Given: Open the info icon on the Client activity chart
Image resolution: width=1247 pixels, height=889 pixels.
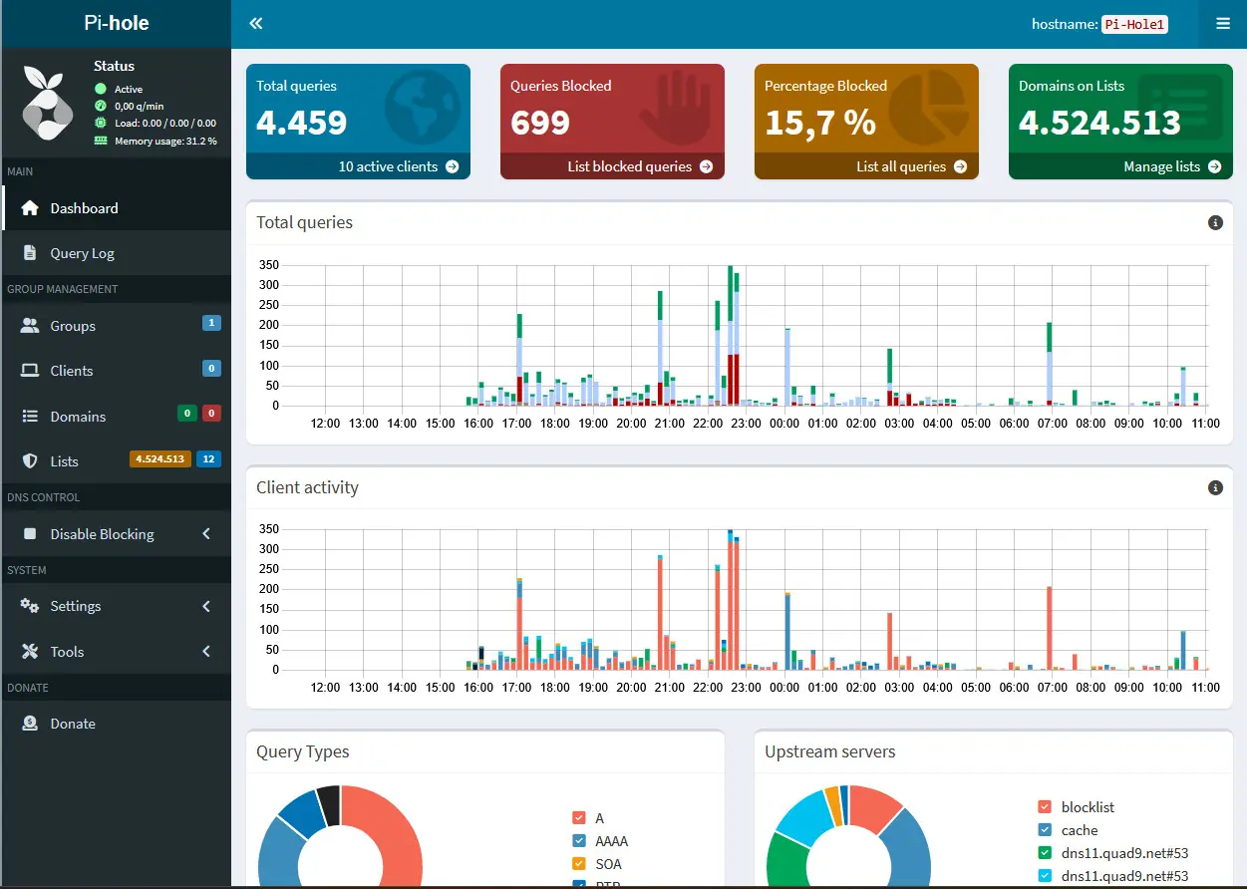Looking at the screenshot, I should (1215, 487).
